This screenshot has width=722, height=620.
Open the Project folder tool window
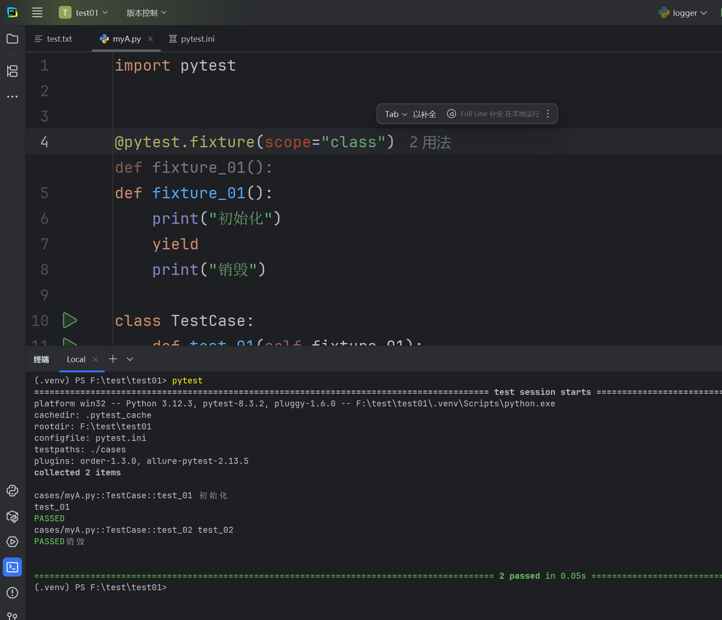tap(12, 39)
